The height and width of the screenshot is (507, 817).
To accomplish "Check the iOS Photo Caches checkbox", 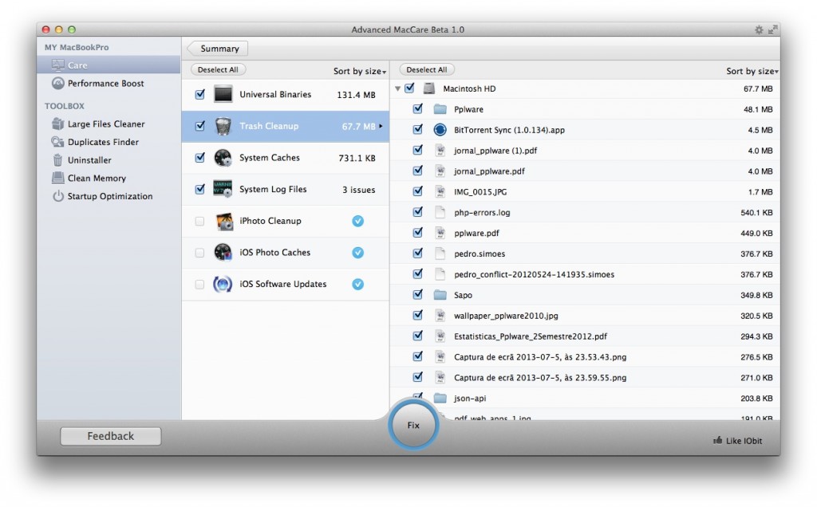I will 199,253.
